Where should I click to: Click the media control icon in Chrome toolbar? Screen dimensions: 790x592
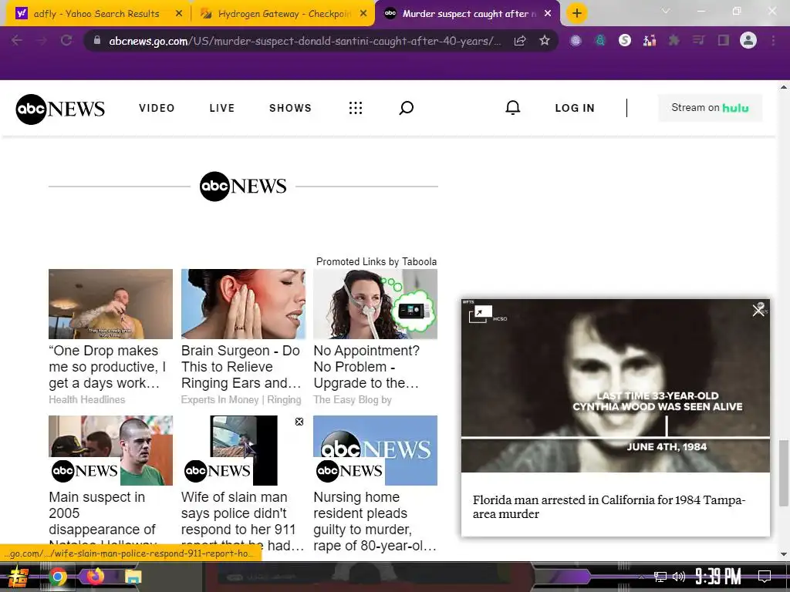(698, 40)
